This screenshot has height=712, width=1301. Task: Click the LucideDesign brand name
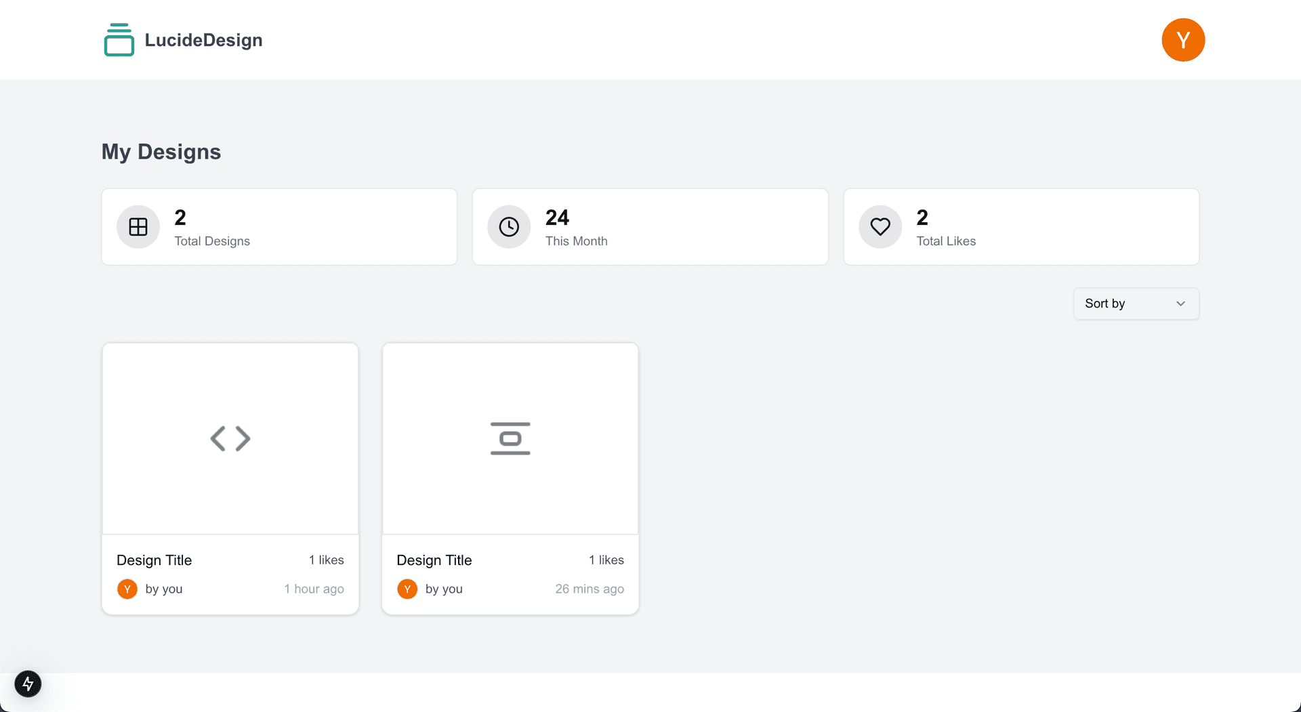tap(203, 40)
